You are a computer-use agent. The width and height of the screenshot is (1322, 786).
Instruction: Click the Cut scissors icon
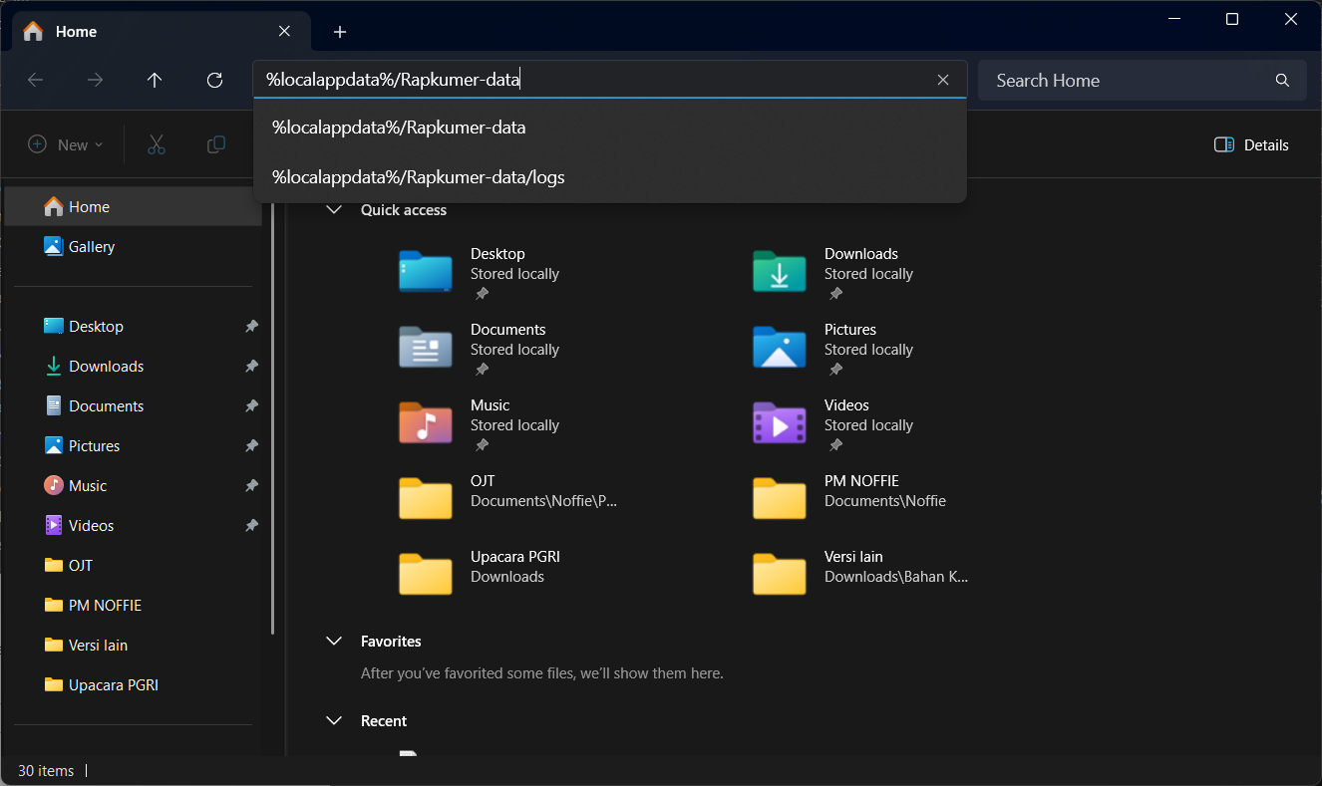[x=157, y=145]
